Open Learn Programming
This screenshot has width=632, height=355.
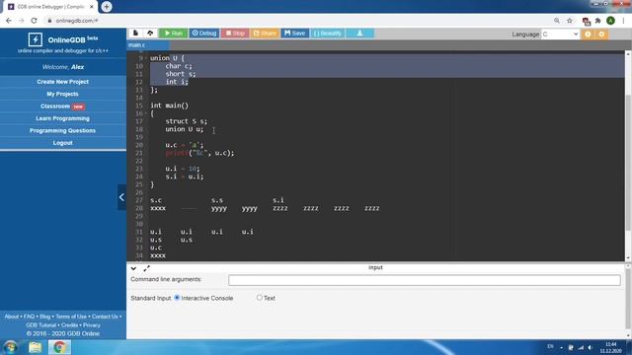[63, 118]
